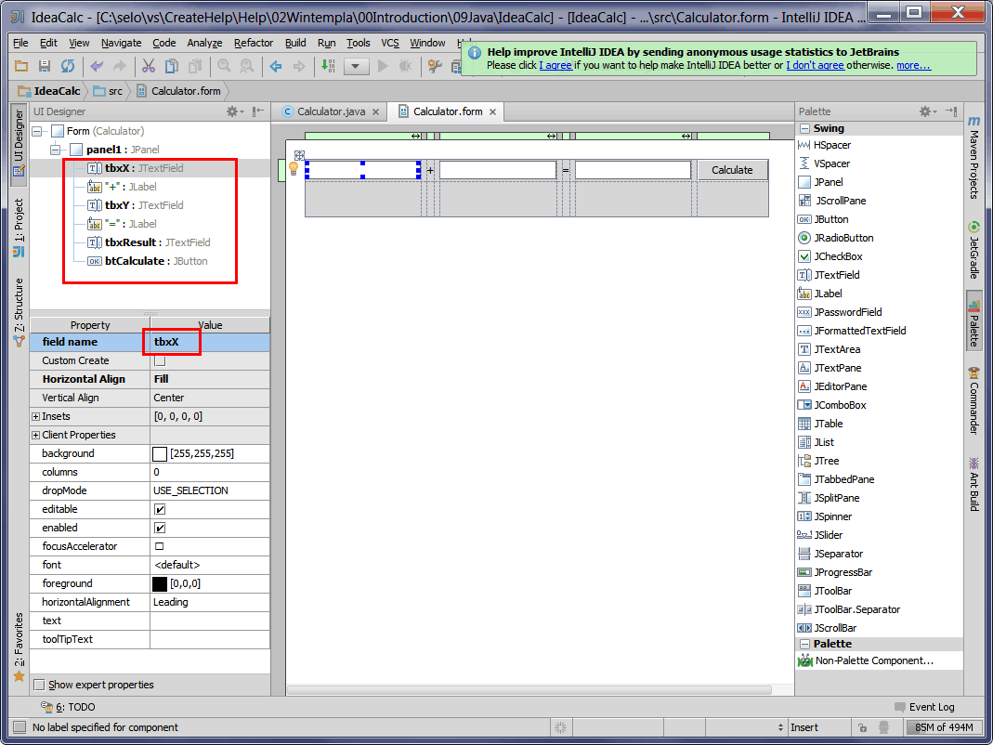Screen dimensions: 993x745
Task: Open the run configuration dropdown
Action: pos(356,66)
